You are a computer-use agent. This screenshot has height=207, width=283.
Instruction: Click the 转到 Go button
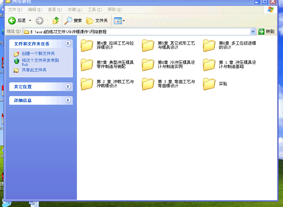tap(267, 32)
